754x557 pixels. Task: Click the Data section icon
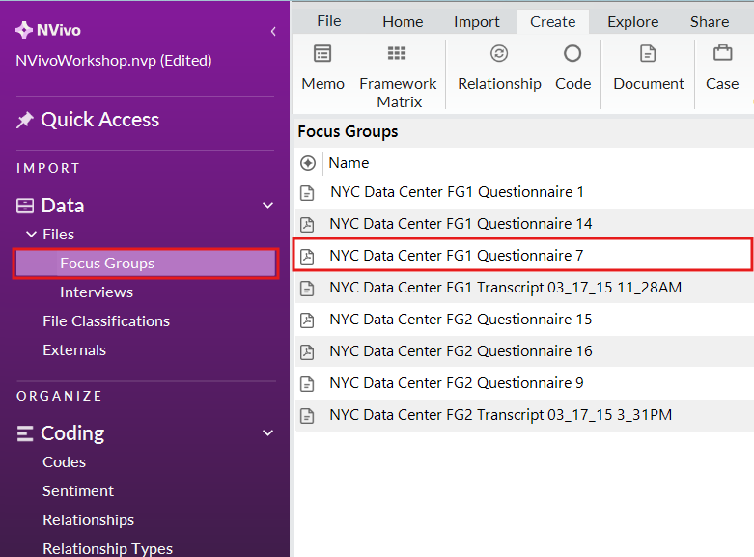[25, 206]
